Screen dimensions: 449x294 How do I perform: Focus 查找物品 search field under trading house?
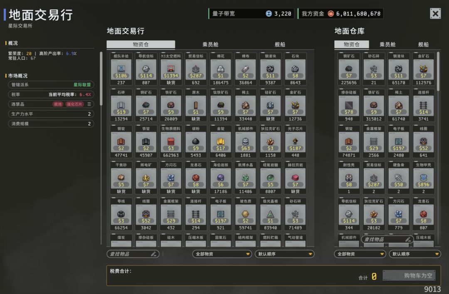[x=133, y=254]
